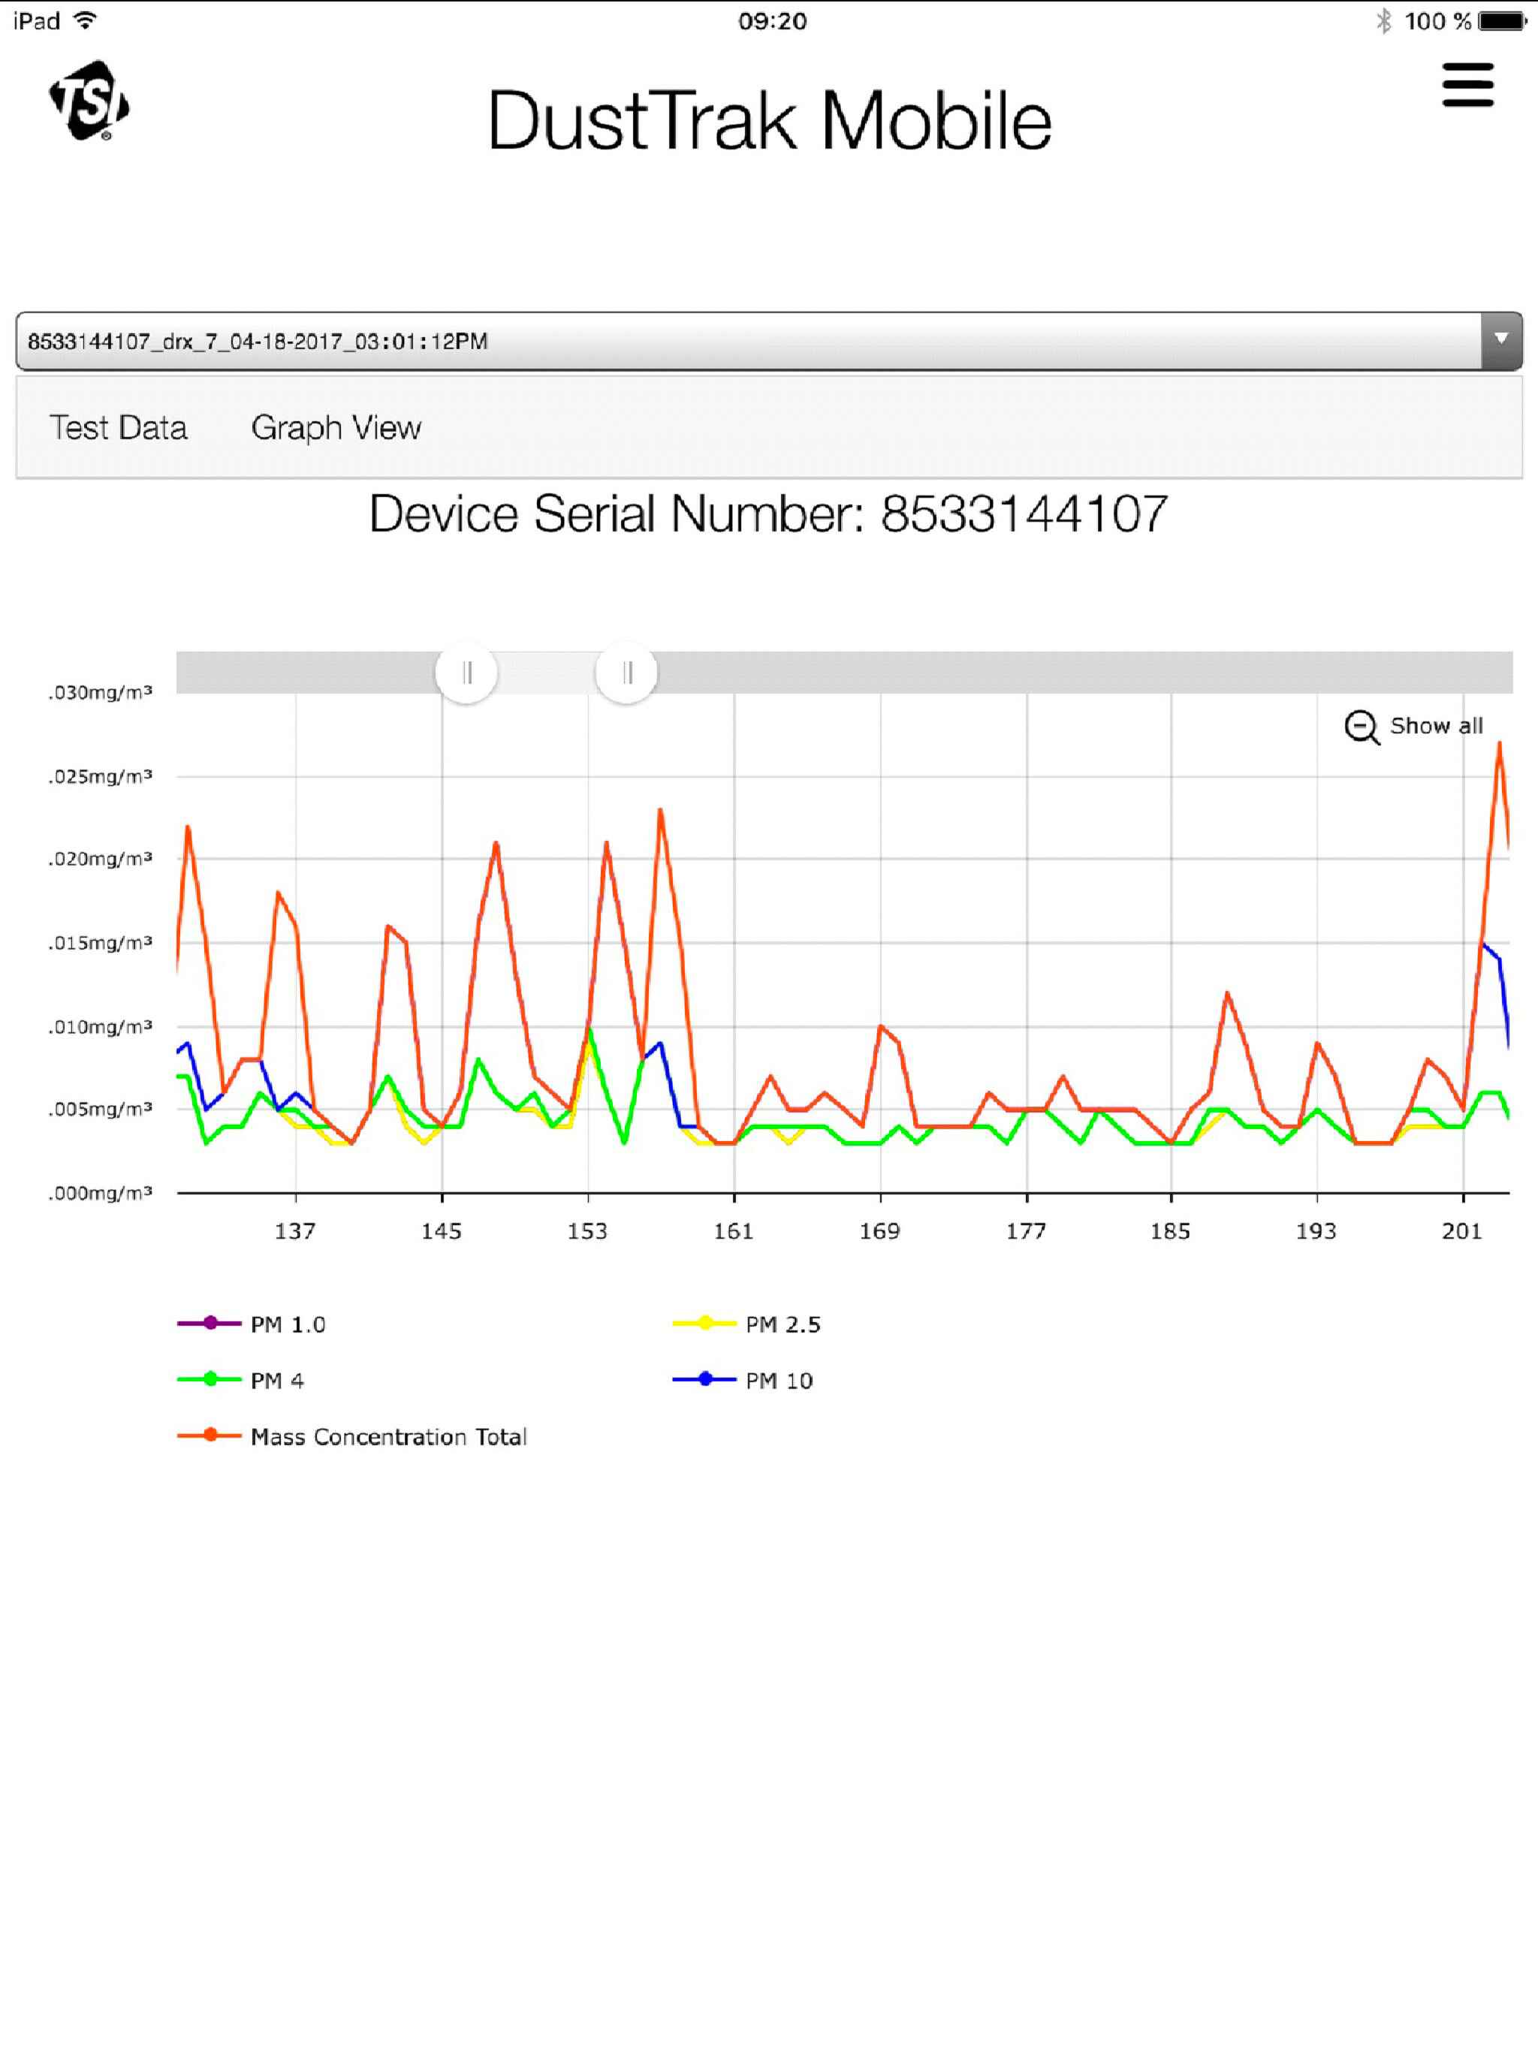Click the right range slider handle

click(x=627, y=672)
